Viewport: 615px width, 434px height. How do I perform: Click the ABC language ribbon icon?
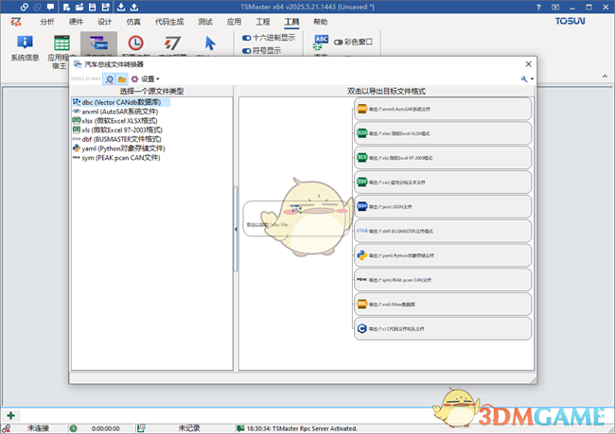(x=321, y=42)
